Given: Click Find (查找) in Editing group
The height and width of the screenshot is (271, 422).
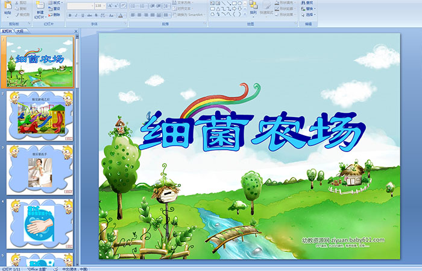Looking at the screenshot, I should point(307,2).
